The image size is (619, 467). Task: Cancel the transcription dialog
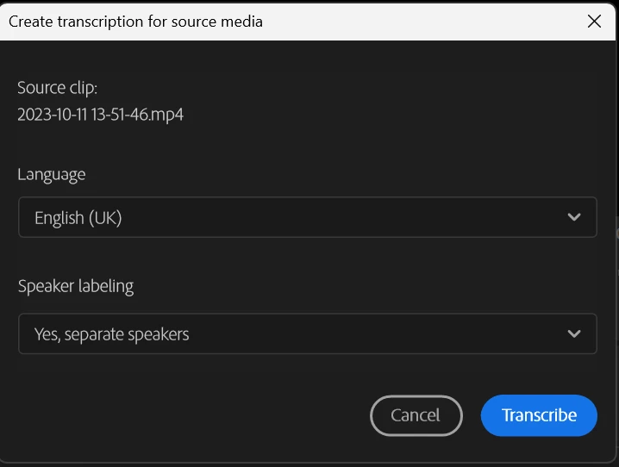coord(416,415)
